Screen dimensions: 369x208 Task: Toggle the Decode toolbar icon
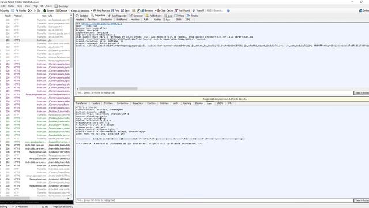coord(57,10)
